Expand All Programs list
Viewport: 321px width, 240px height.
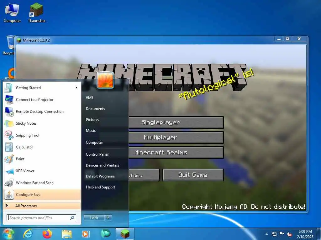pos(42,206)
